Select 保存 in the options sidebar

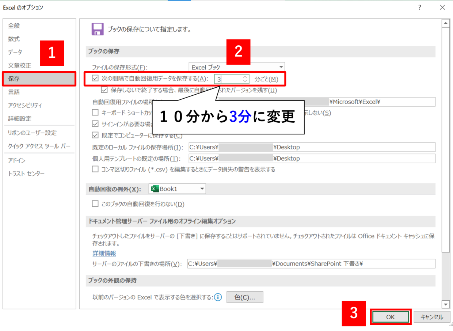tap(39, 79)
